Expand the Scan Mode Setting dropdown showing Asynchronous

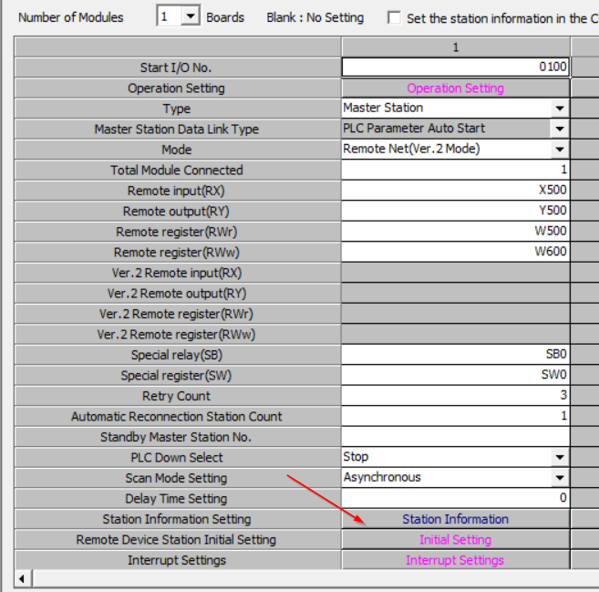tap(560, 478)
